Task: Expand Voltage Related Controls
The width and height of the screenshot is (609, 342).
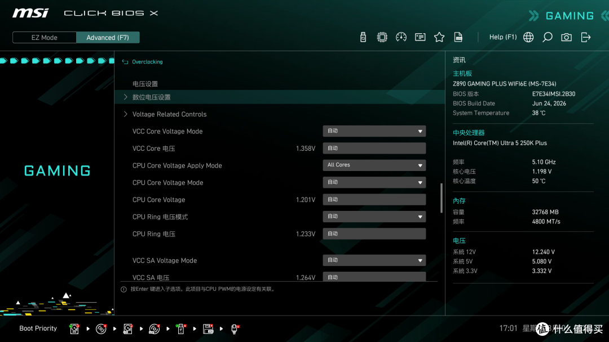Action: pyautogui.click(x=280, y=114)
